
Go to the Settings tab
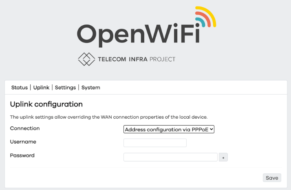tap(65, 88)
